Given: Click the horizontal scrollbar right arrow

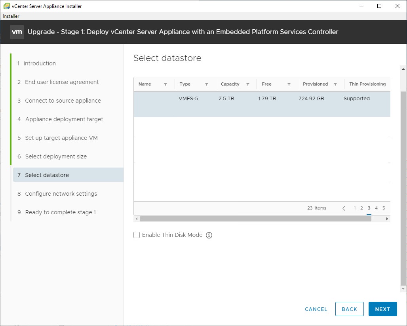Looking at the screenshot, I should pos(387,219).
